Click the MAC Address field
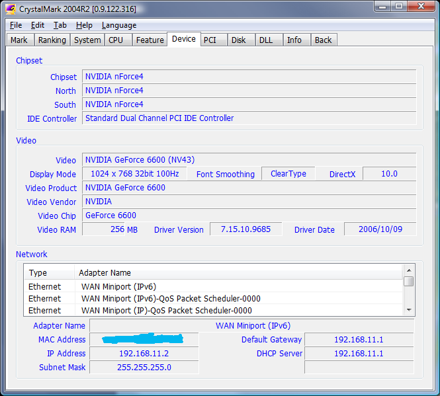This screenshot has height=396, width=440. [x=144, y=339]
